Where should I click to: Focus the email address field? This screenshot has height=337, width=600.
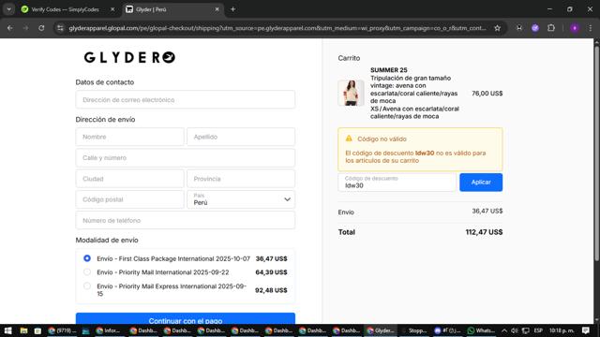click(x=186, y=100)
